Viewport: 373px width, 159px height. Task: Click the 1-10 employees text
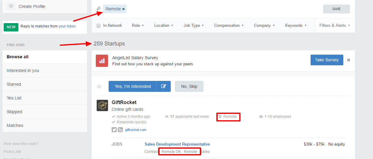click(x=278, y=117)
